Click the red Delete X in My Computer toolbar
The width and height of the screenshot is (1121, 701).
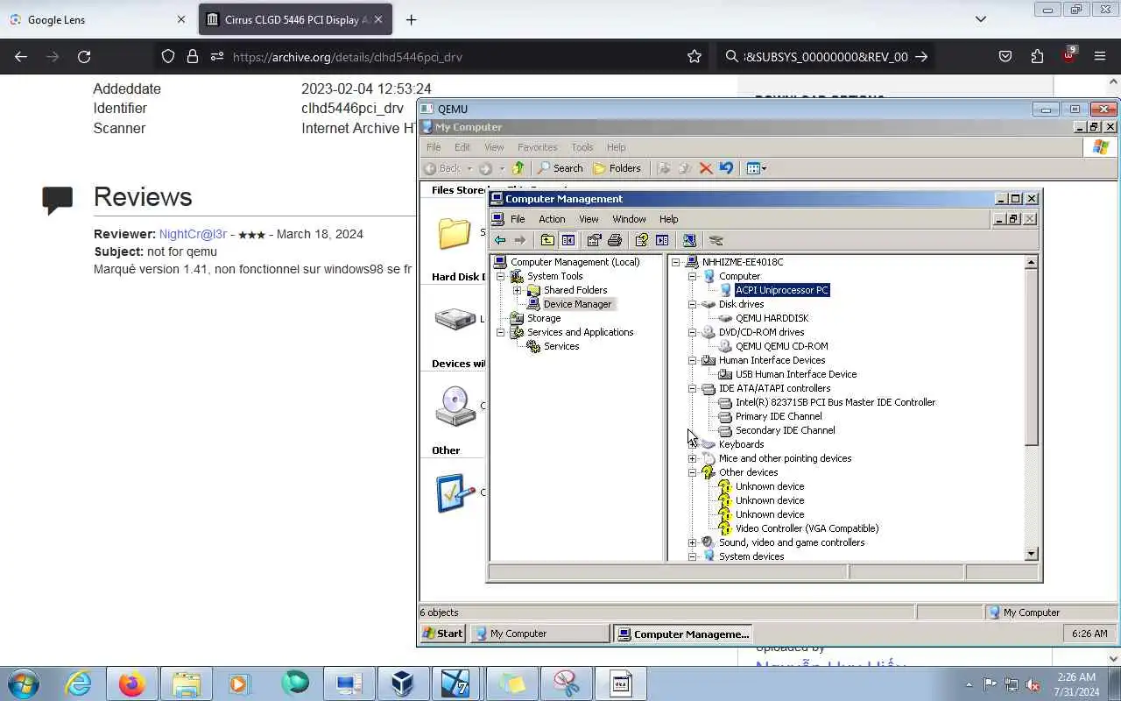click(706, 168)
